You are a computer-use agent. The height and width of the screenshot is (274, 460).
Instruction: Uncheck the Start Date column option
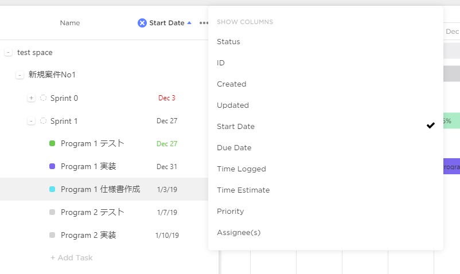(326, 126)
